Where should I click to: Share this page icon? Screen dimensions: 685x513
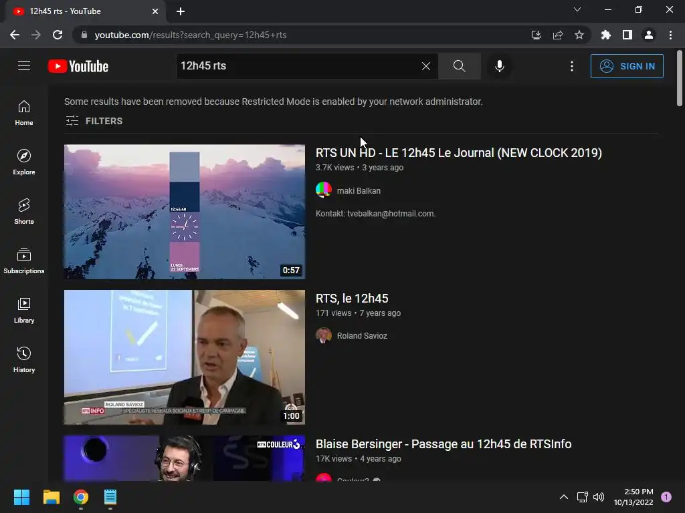557,35
